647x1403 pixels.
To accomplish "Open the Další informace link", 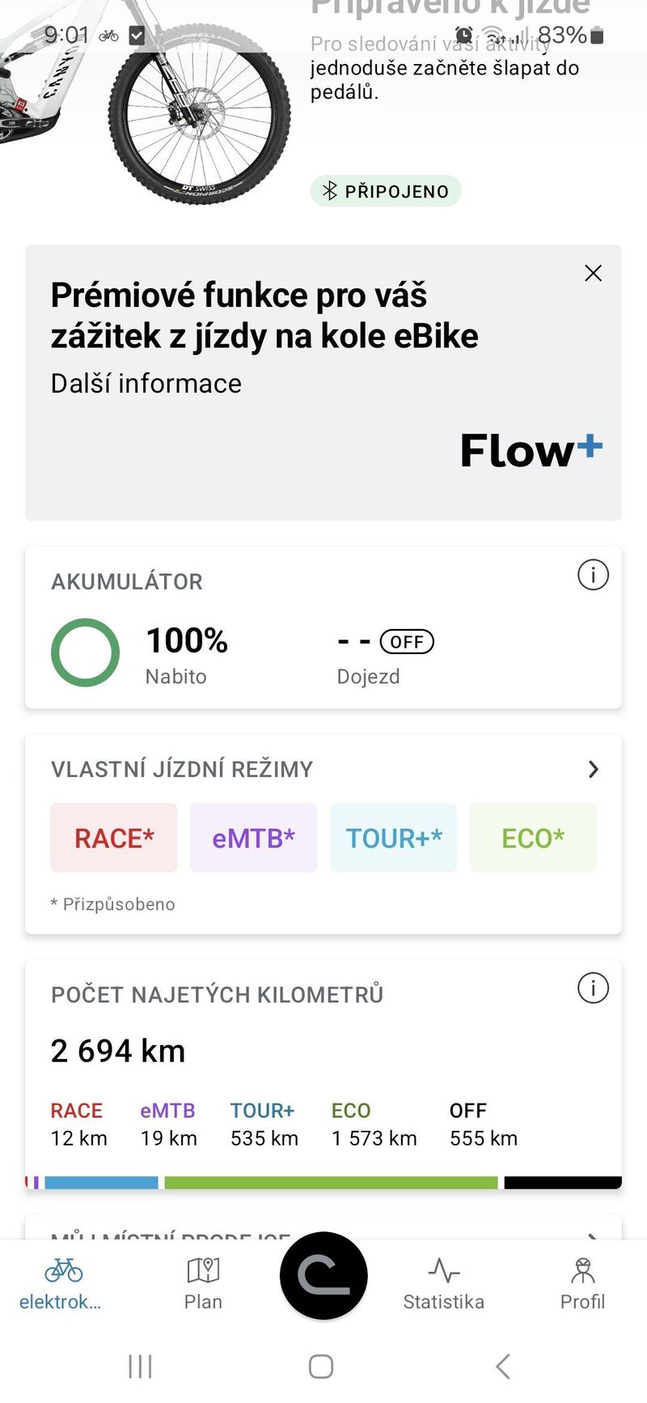I will (x=146, y=384).
